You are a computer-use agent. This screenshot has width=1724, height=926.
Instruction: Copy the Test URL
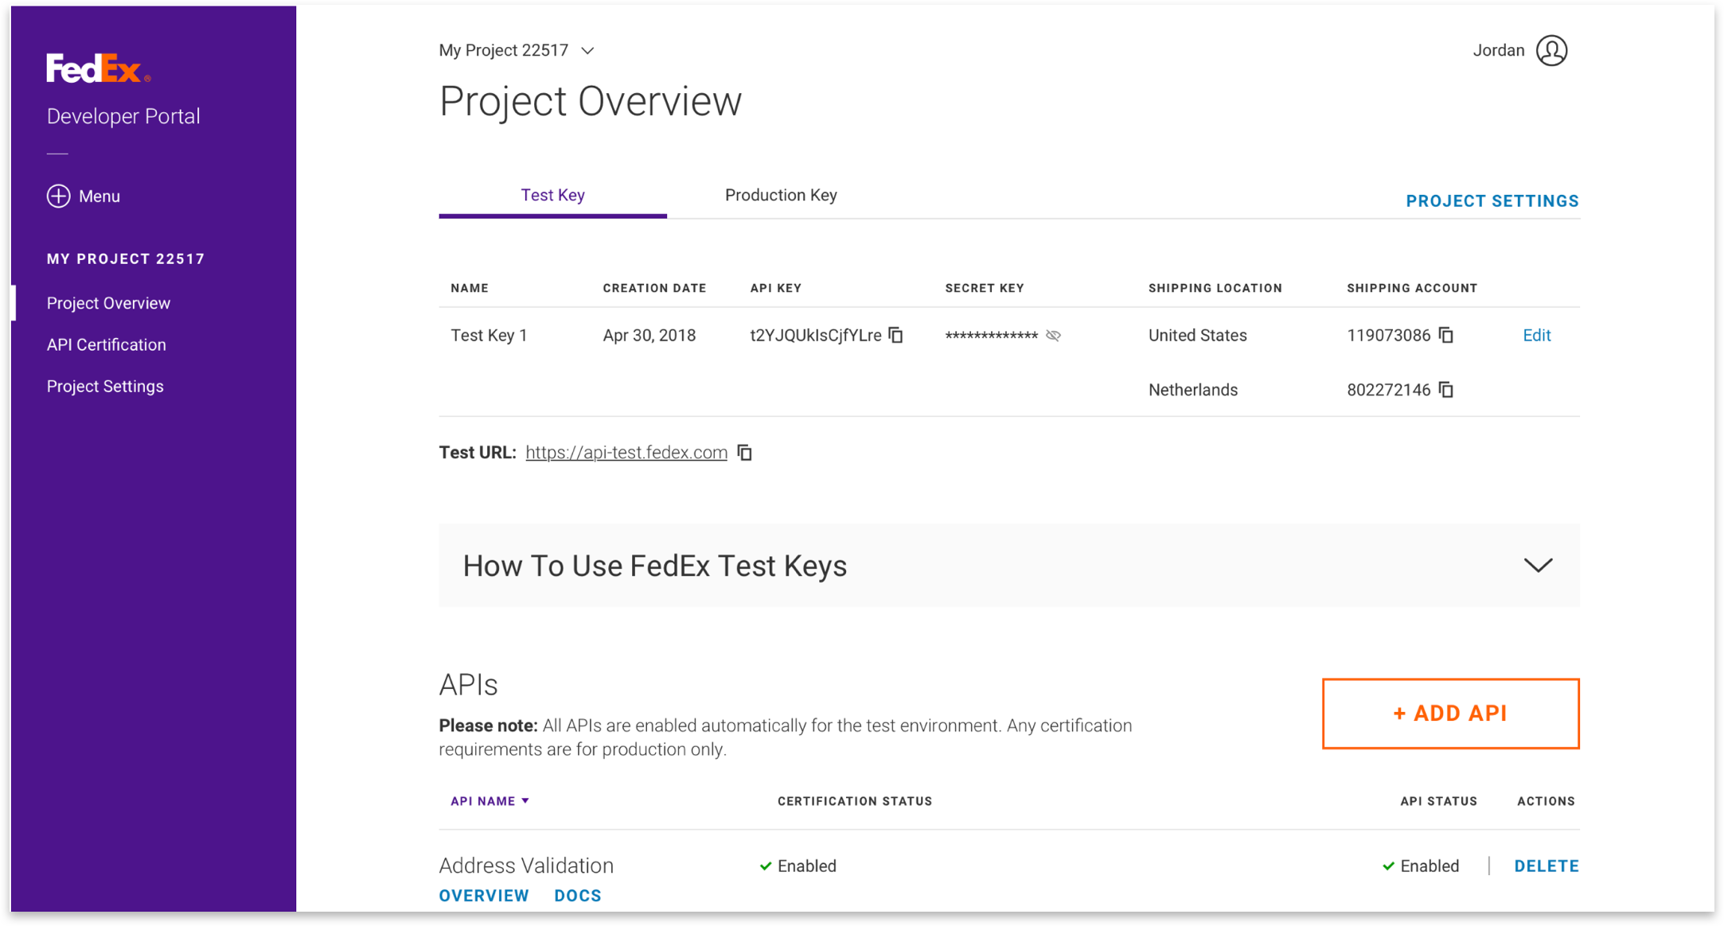click(x=744, y=453)
